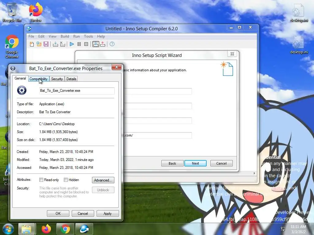
Task: Open the File menu
Action: click(x=31, y=36)
